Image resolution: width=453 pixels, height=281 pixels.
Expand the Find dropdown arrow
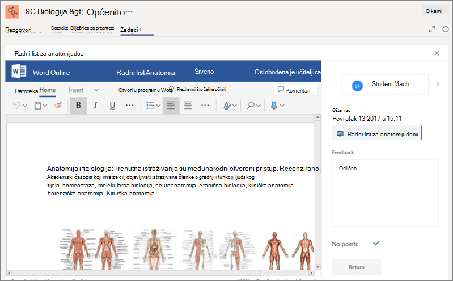259,106
